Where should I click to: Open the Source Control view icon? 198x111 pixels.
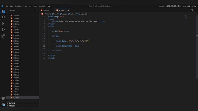pos(3,23)
